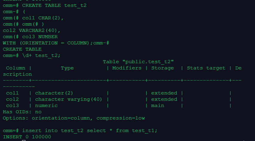
Task: Click the compression=low option text
Action: point(121,118)
